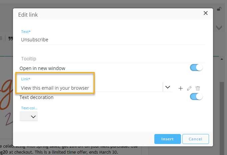Click the pencil icon to edit the link

[x=189, y=88]
